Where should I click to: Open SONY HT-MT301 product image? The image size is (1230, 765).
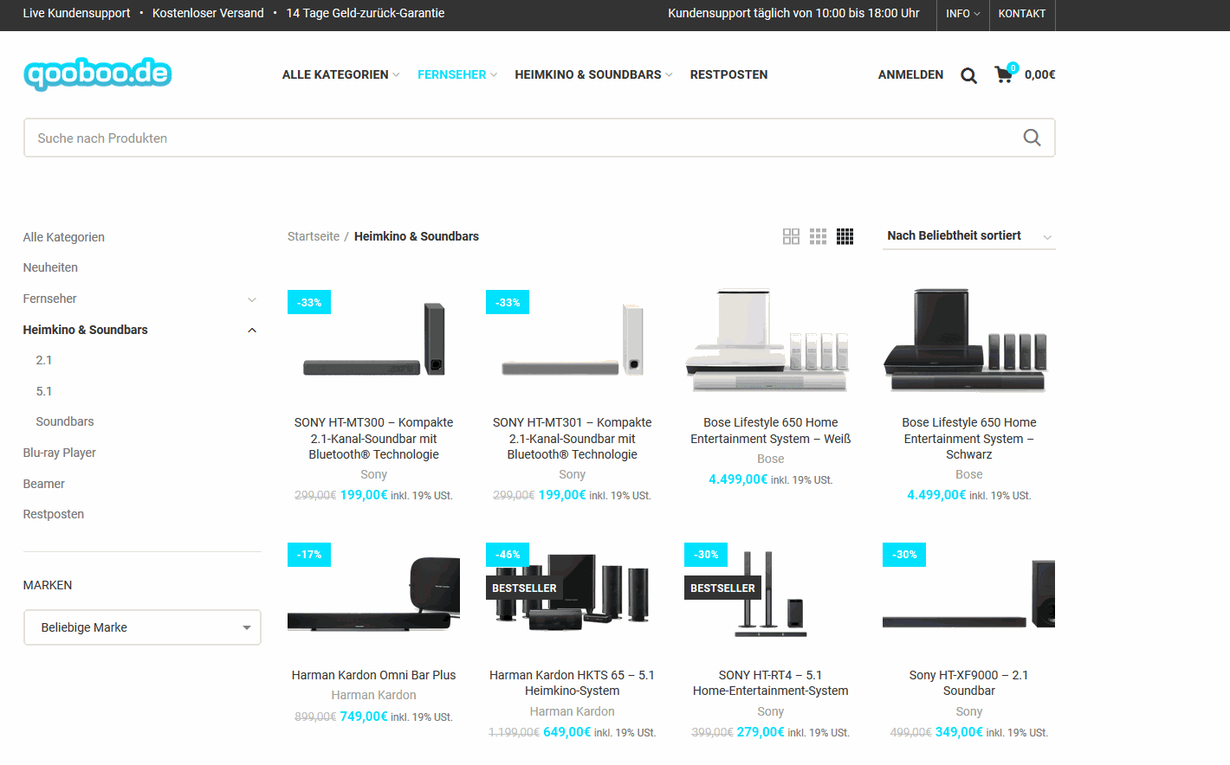572,340
